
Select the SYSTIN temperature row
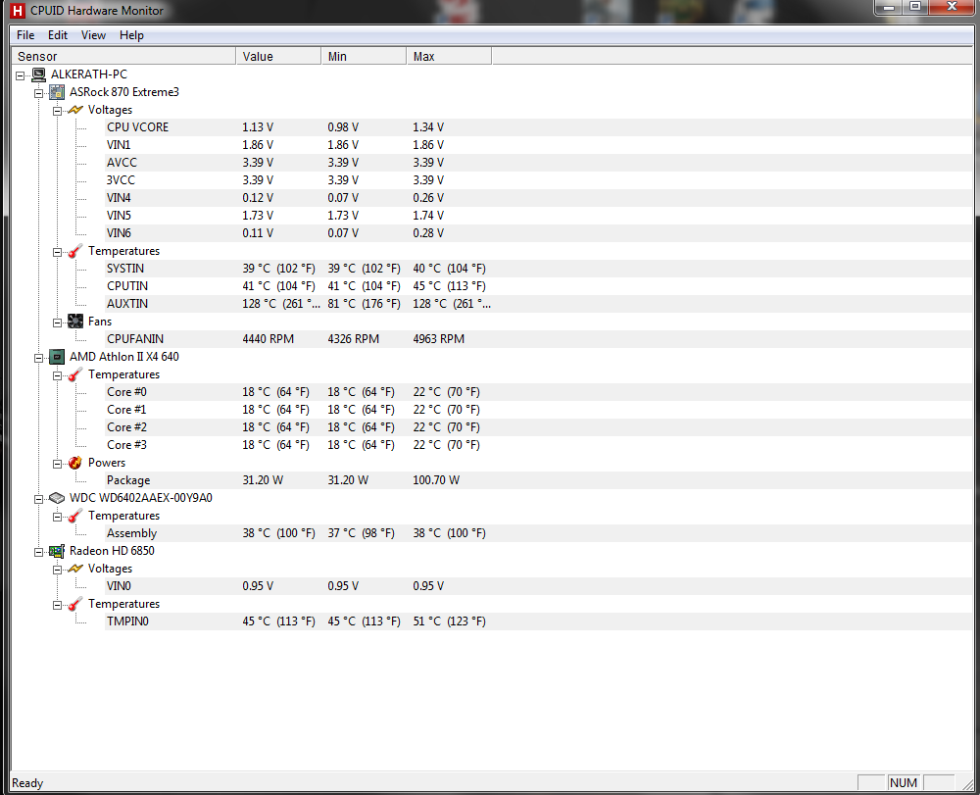539,269
